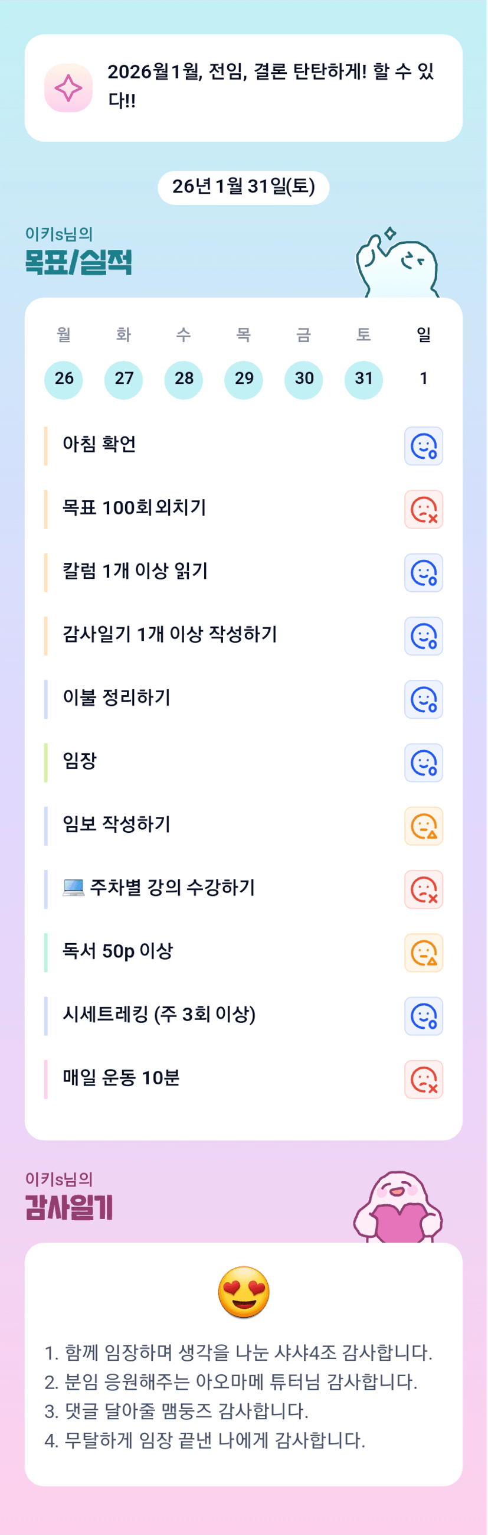Click the 임장 blue smiley status icon
Viewport: 488px width, 1535px height.
pos(423,762)
